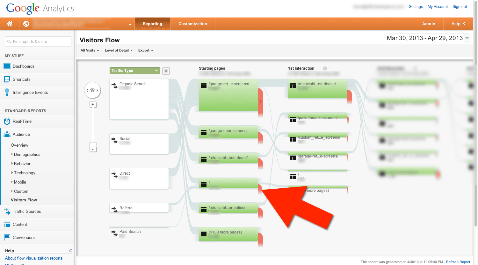Click the Find reports & more search field

point(38,42)
